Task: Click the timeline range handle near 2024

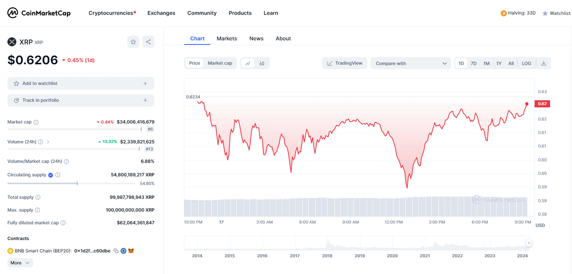Action: point(529,243)
